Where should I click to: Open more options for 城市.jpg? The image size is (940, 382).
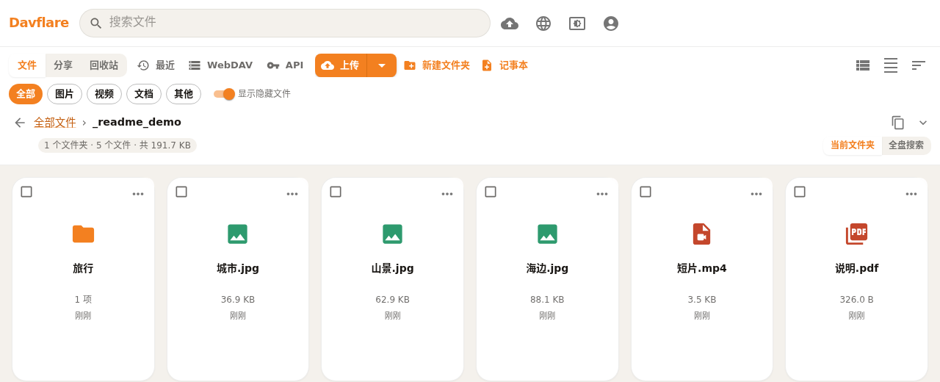292,194
